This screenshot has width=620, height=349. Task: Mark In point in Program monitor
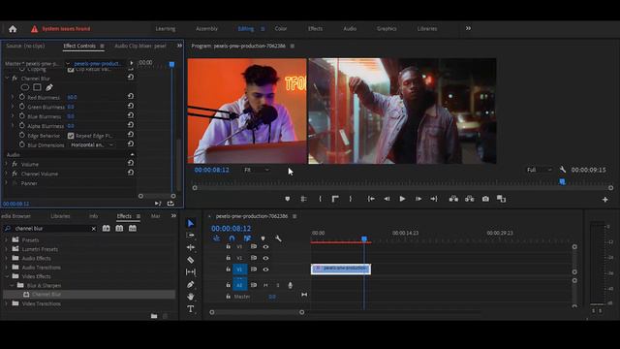(x=320, y=199)
